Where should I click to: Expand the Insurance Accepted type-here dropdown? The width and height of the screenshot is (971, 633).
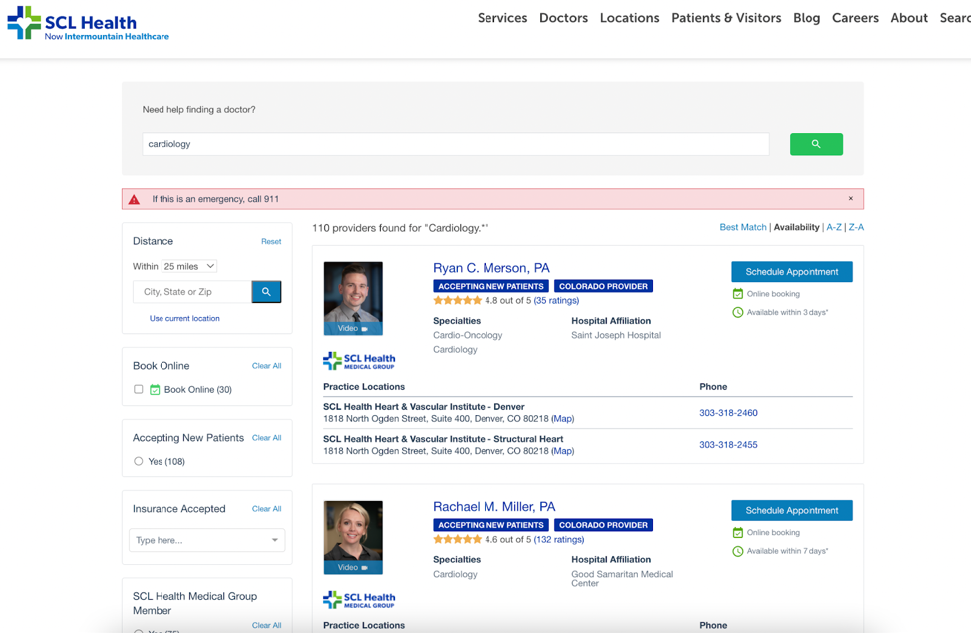(x=206, y=540)
